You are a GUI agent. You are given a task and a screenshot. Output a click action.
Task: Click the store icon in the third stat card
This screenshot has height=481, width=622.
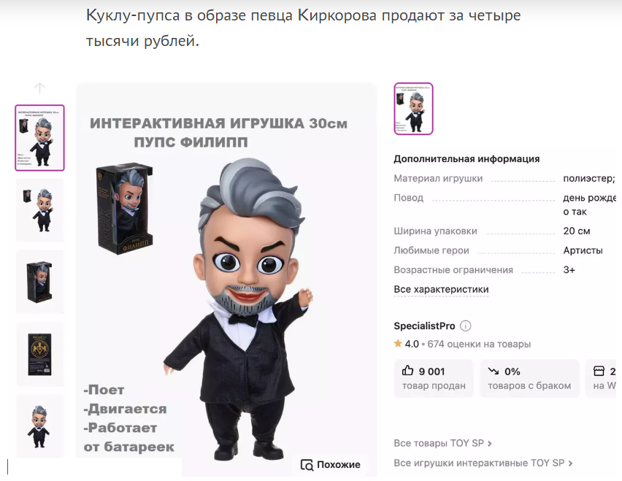click(599, 371)
